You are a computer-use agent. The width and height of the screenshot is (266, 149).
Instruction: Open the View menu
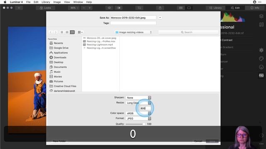(x=67, y=2)
